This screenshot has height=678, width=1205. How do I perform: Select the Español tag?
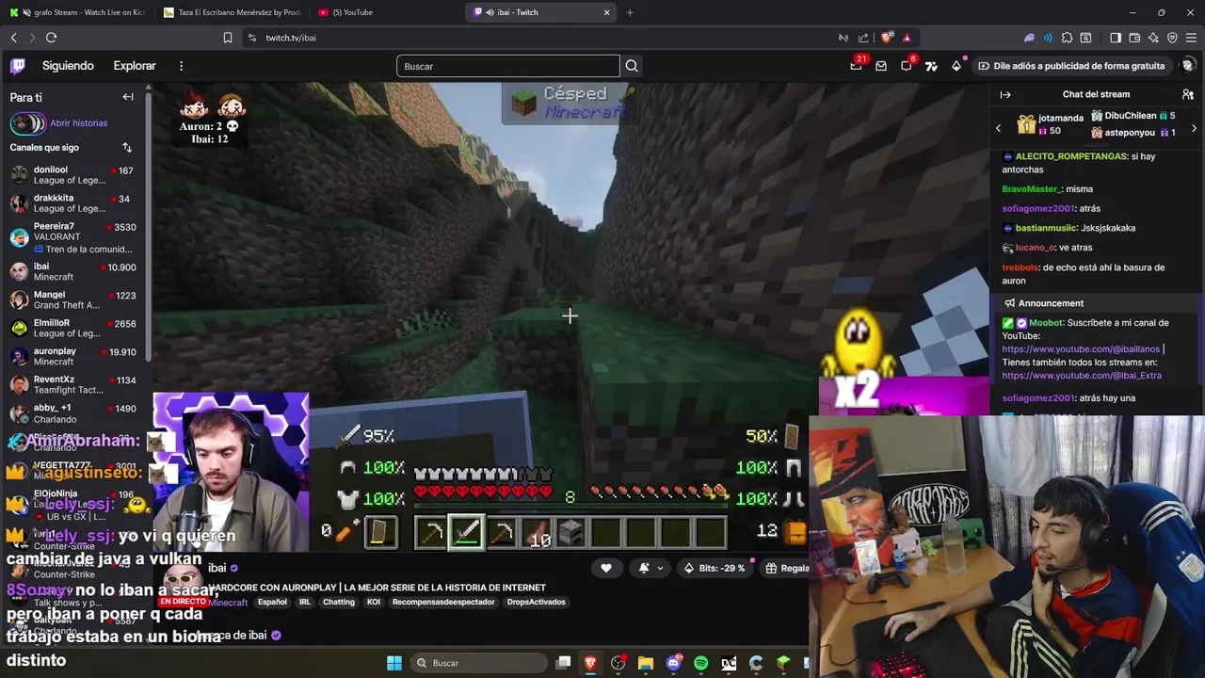pos(272,603)
